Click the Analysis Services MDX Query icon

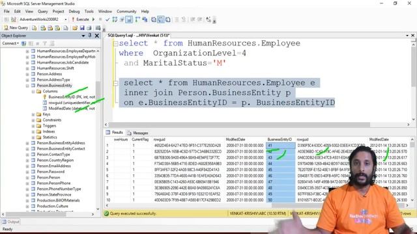coord(43,28)
